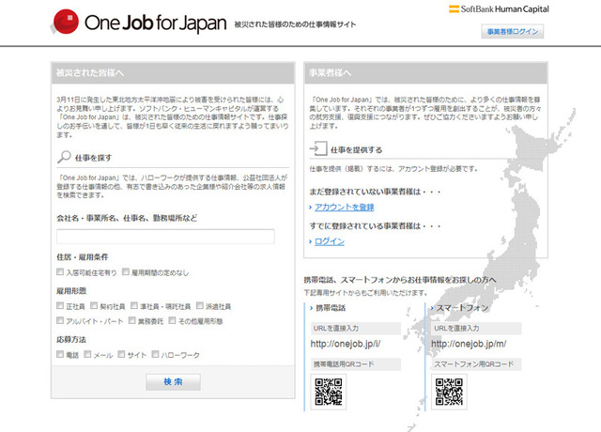Select the 業務委託 checkbox
Viewport: 601px width, 432px height.
pyautogui.click(x=132, y=320)
